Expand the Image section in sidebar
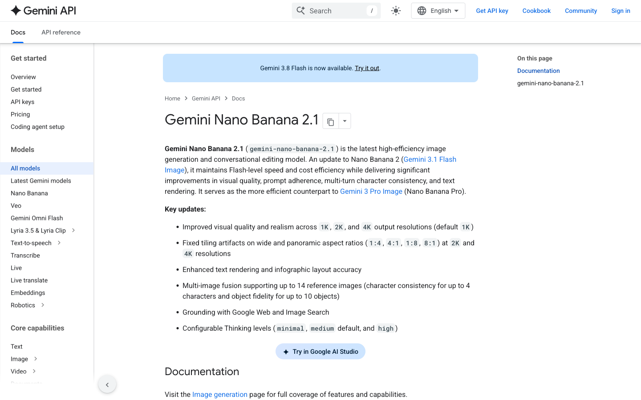Viewport: 641px width, 400px height. click(x=36, y=359)
